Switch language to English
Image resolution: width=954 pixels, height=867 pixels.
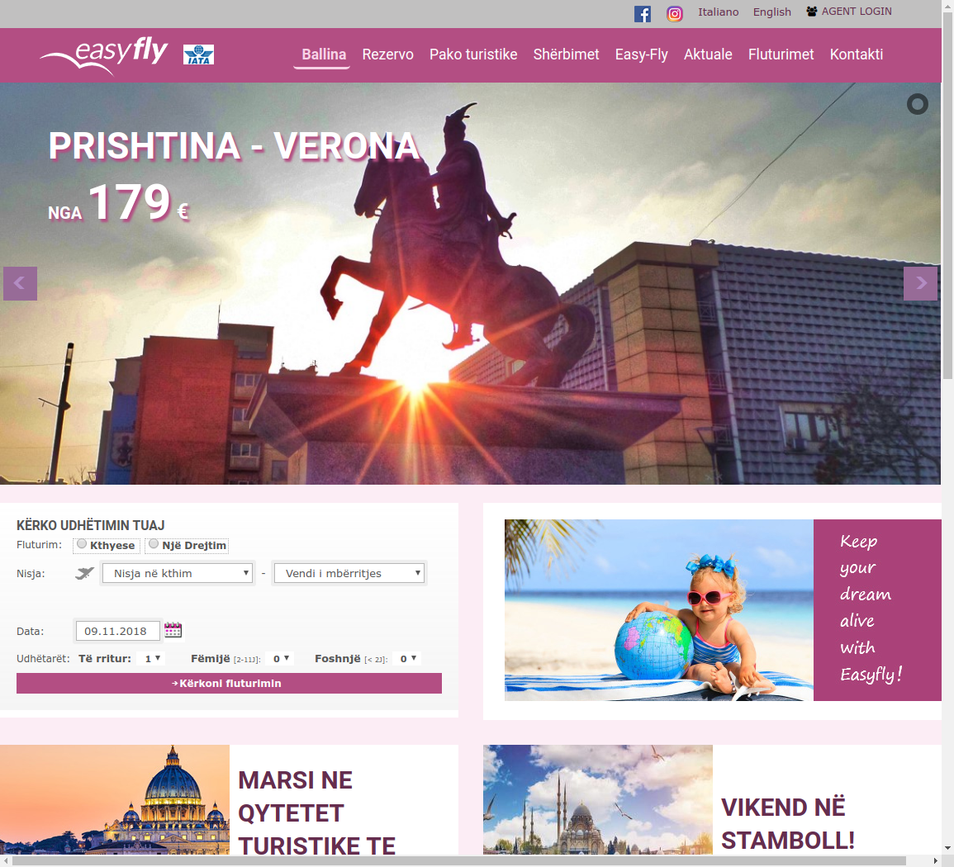(772, 12)
